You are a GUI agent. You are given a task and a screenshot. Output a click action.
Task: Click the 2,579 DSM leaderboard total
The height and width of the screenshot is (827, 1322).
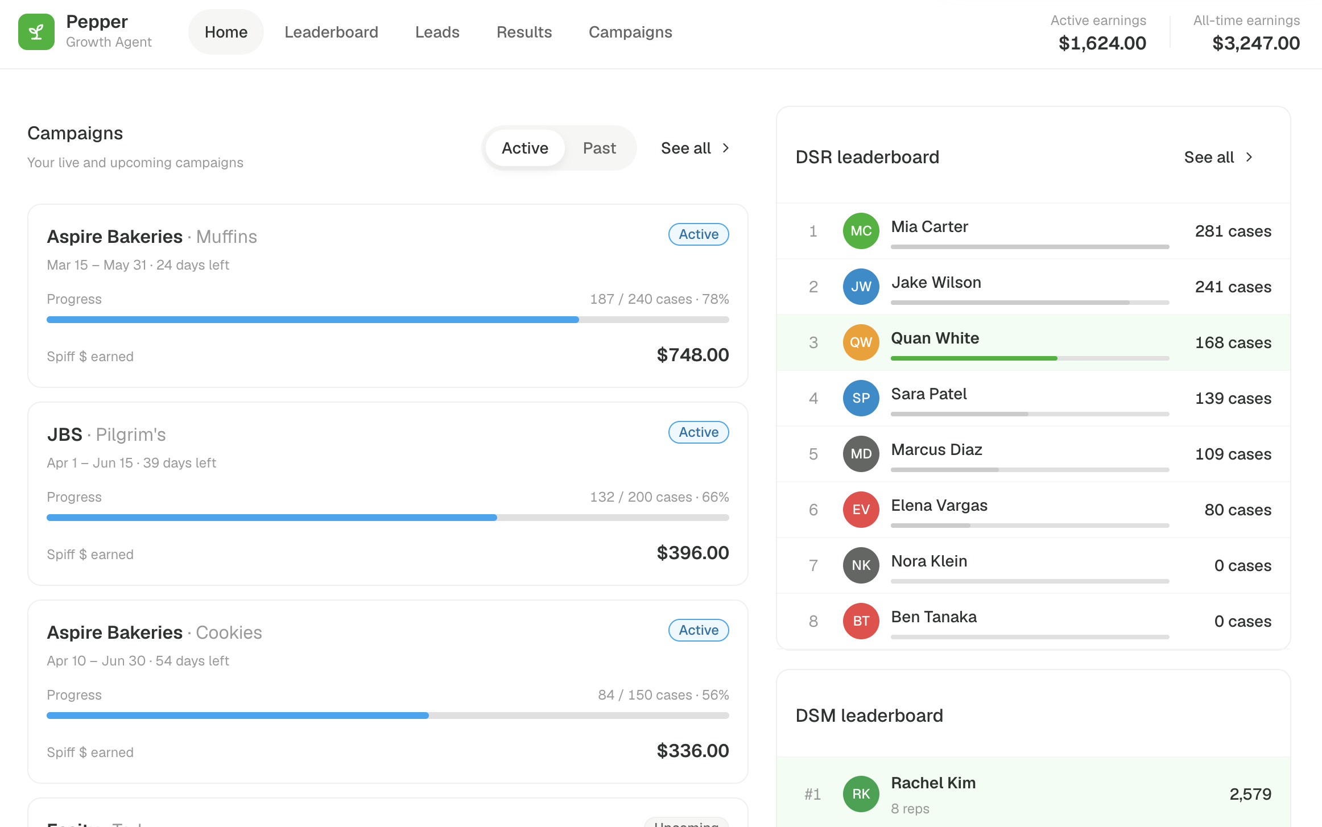1250,794
